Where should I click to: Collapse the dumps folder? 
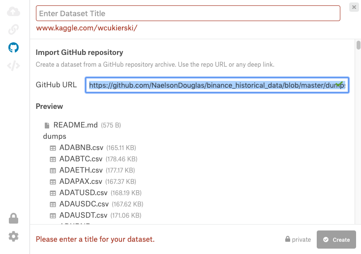55,136
